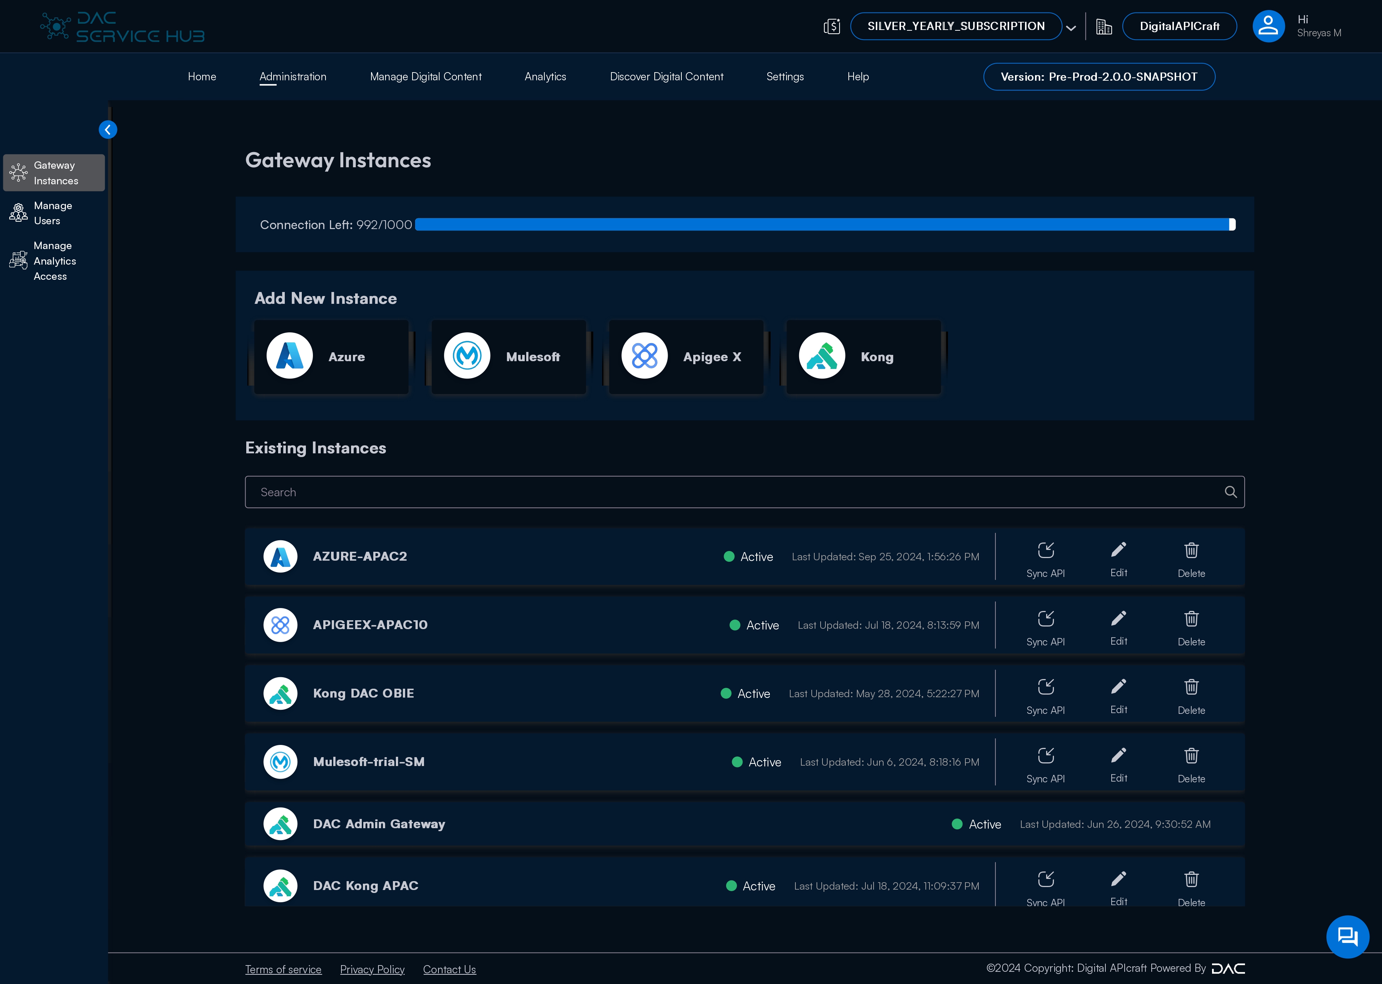Select SILVER_YEARLY_SUBSCRIPTION plan pill

(x=956, y=26)
